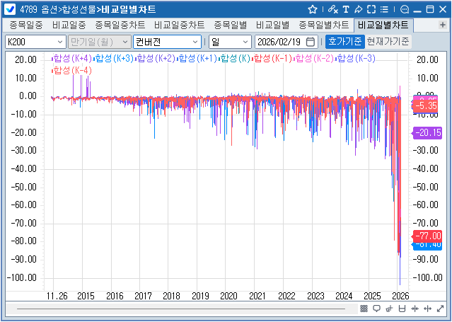Add this screen to favorites with star icon

(313, 9)
